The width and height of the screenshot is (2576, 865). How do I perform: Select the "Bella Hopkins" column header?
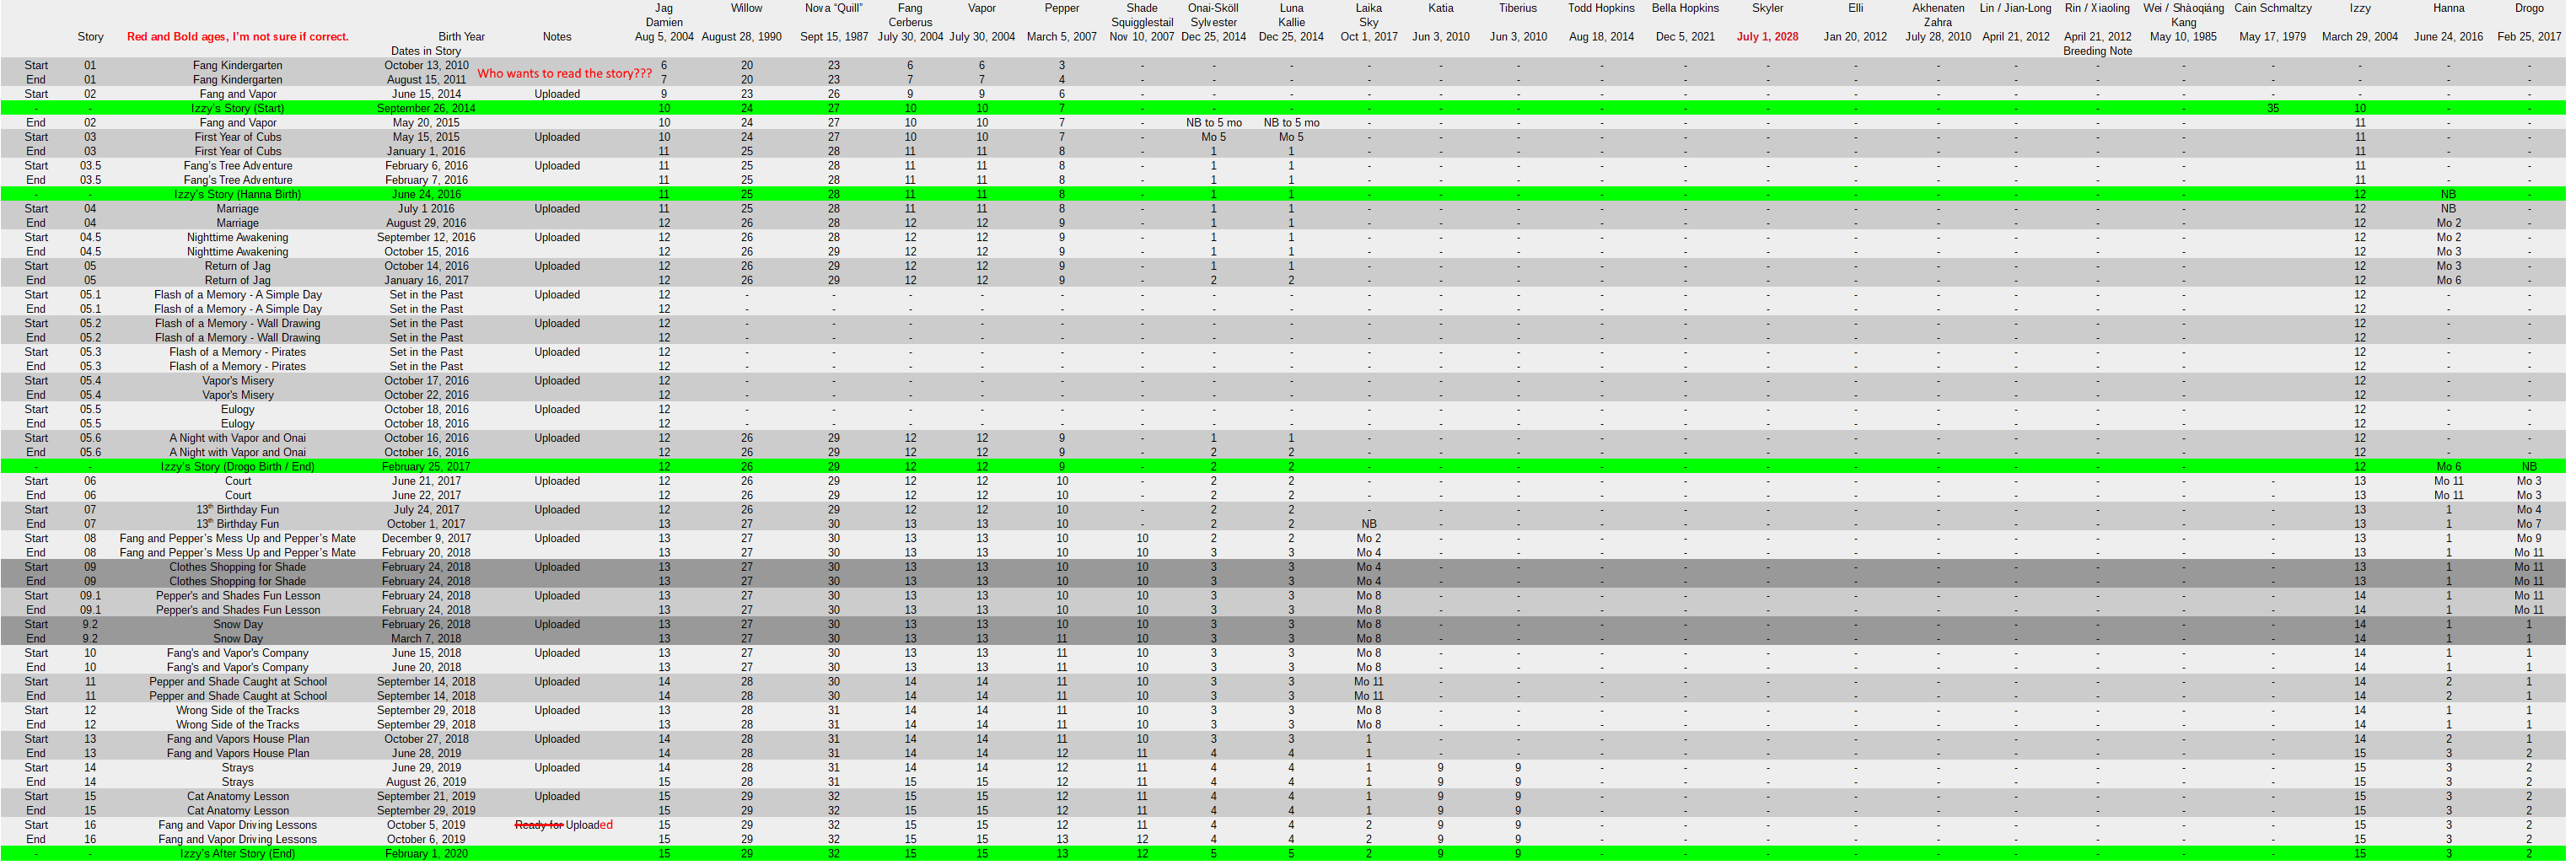(x=1685, y=9)
